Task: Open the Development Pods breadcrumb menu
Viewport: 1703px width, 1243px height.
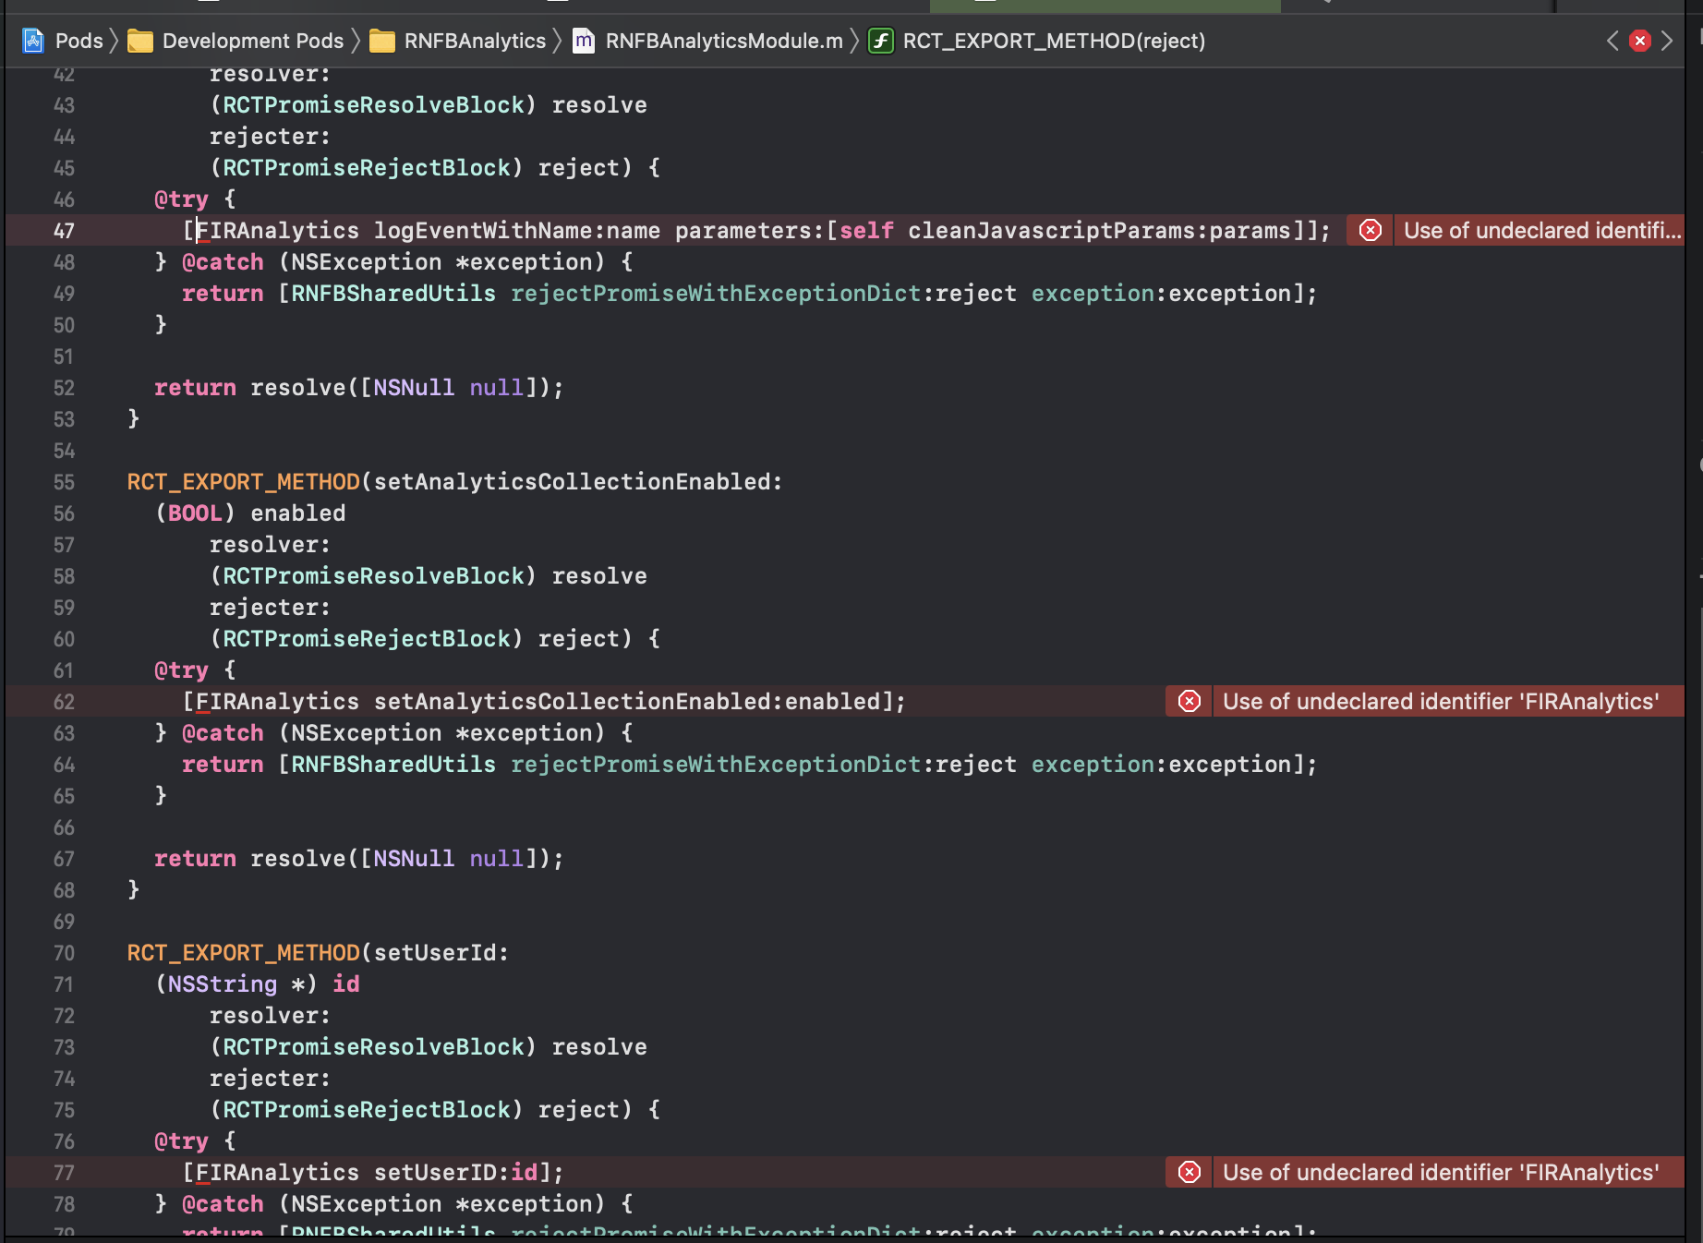Action: pyautogui.click(x=251, y=41)
